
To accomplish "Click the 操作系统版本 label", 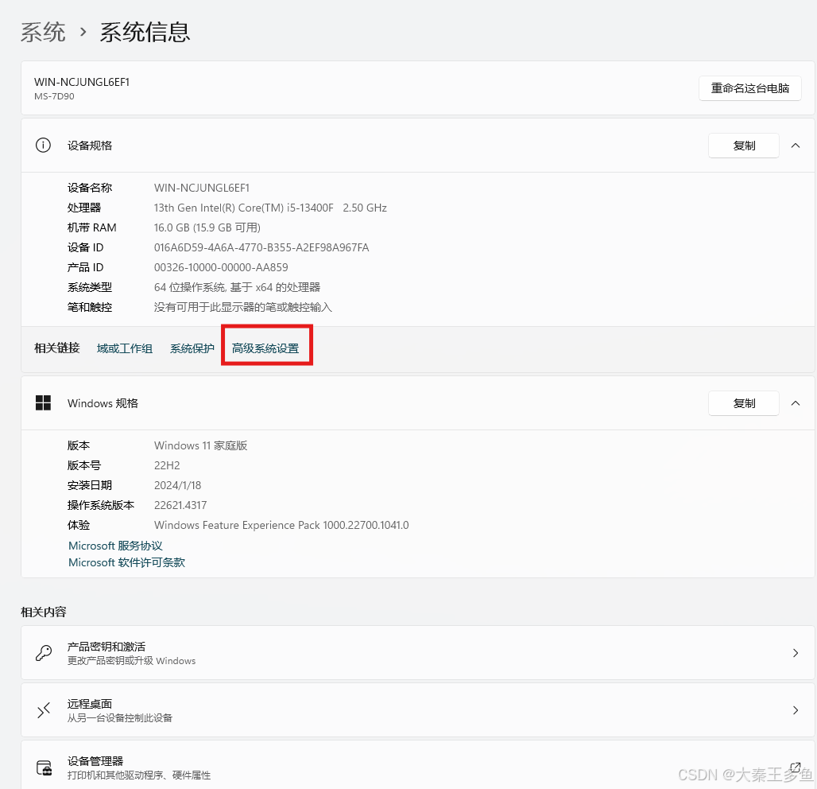I will 101,505.
